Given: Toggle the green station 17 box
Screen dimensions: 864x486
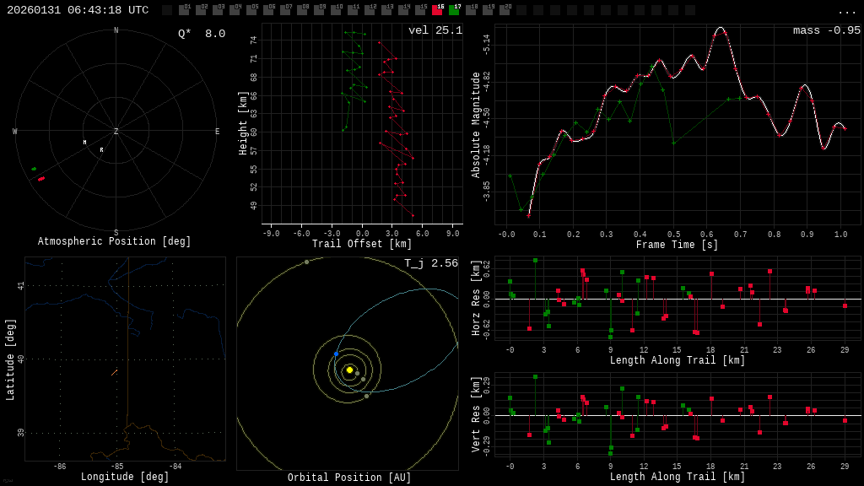Looking at the screenshot, I should (454, 9).
